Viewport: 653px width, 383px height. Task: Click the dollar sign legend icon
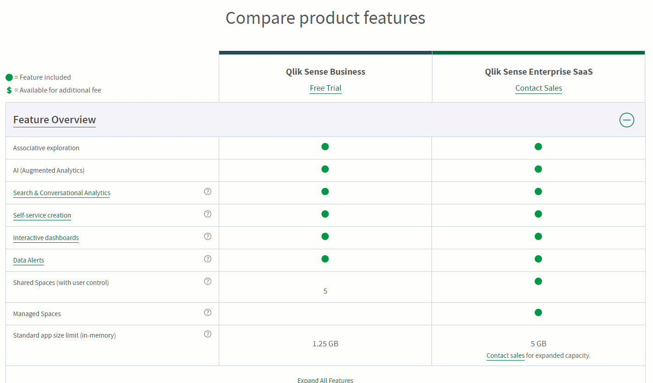(9, 90)
